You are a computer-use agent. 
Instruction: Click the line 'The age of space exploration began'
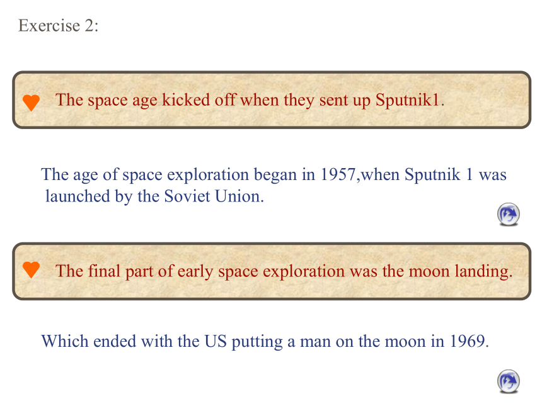pos(274,174)
